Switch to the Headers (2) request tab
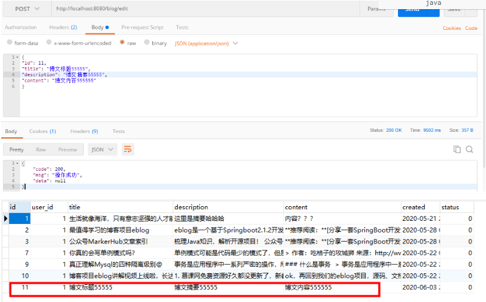The height and width of the screenshot is (302, 486). (63, 27)
